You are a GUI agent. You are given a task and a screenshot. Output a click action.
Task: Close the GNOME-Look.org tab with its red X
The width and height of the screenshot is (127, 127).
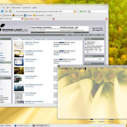23,19
